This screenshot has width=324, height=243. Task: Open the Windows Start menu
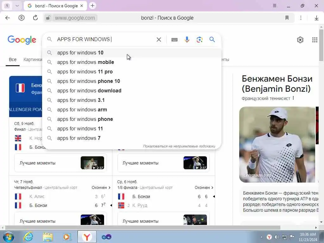[x=9, y=237]
